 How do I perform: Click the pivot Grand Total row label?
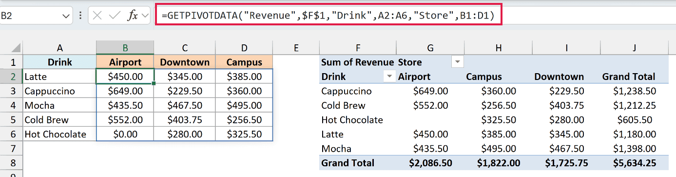[x=358, y=163]
